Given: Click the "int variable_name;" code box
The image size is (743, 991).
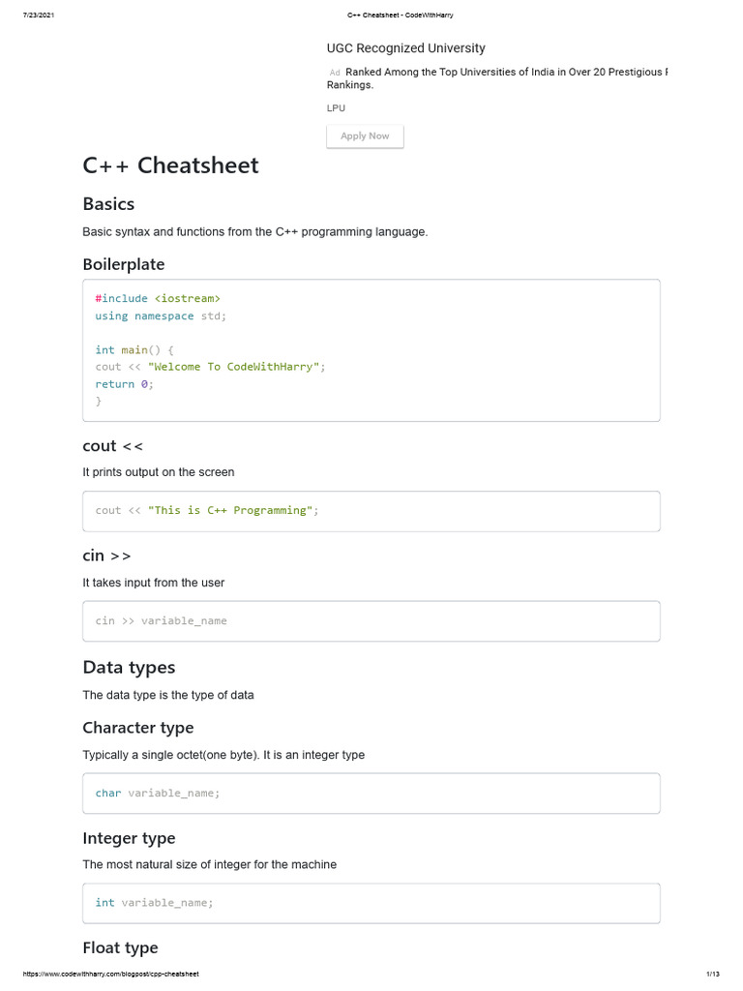Looking at the screenshot, I should (371, 903).
